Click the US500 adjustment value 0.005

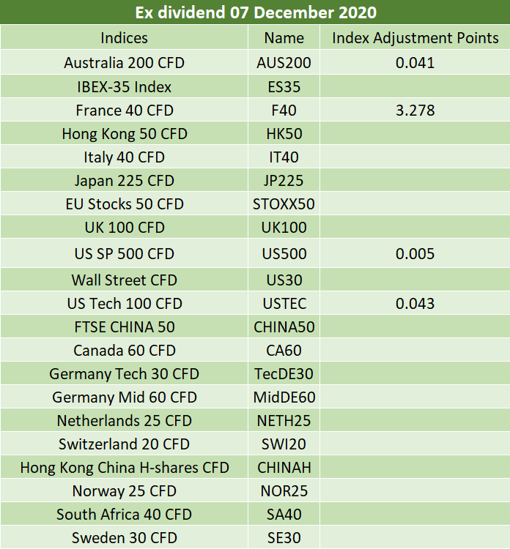pyautogui.click(x=415, y=254)
